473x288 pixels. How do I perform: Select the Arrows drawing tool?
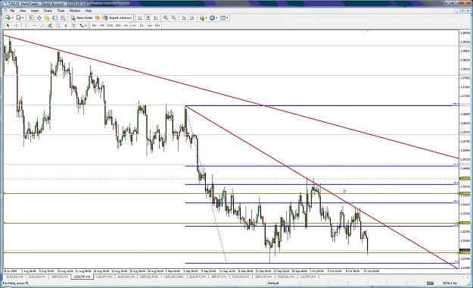point(82,25)
